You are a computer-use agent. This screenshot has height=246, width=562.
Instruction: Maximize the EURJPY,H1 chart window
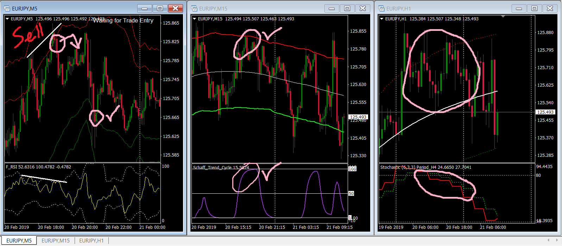[x=534, y=8]
